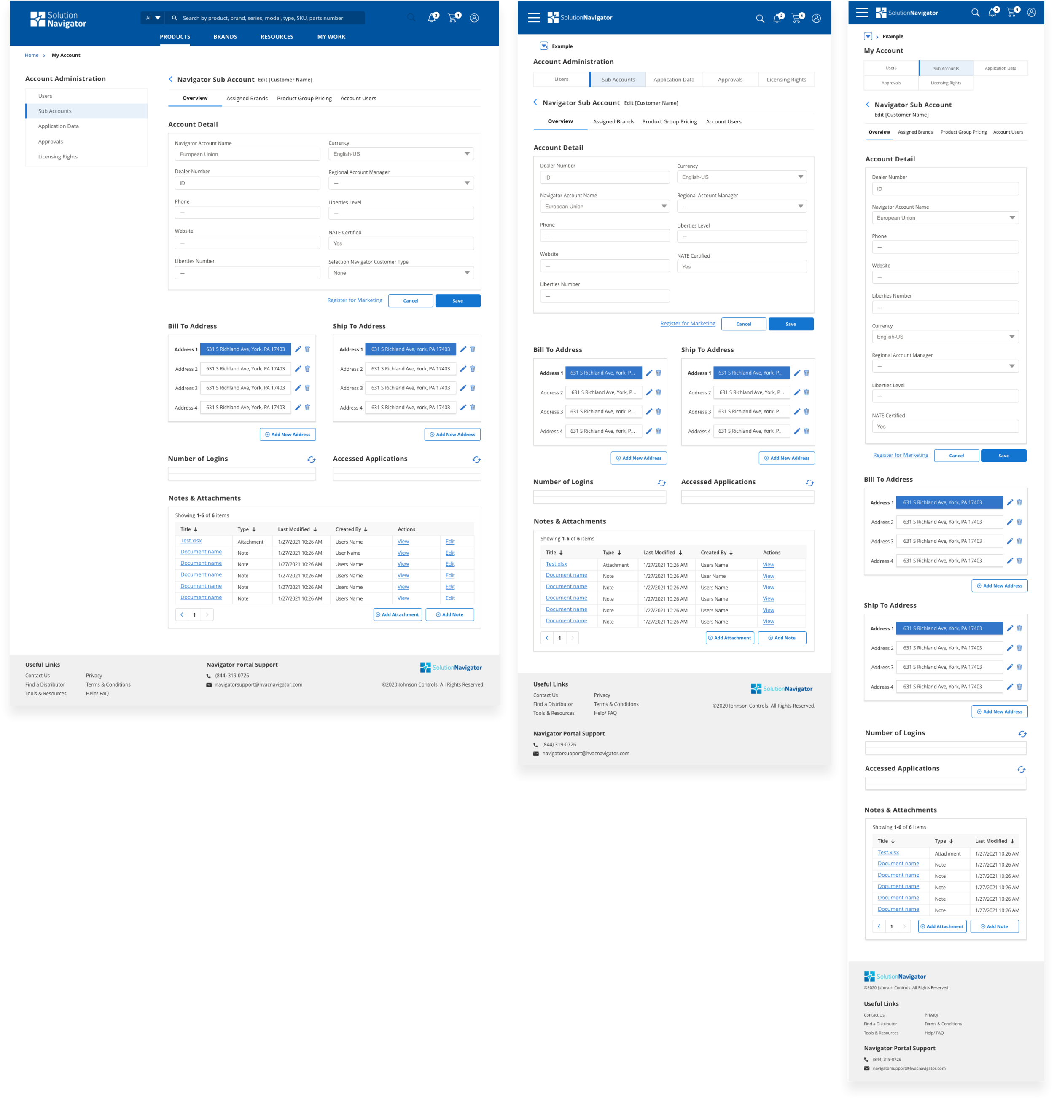Edit Ship To Address 2 pencil, tablet layout
The height and width of the screenshot is (1100, 1054).
point(797,392)
